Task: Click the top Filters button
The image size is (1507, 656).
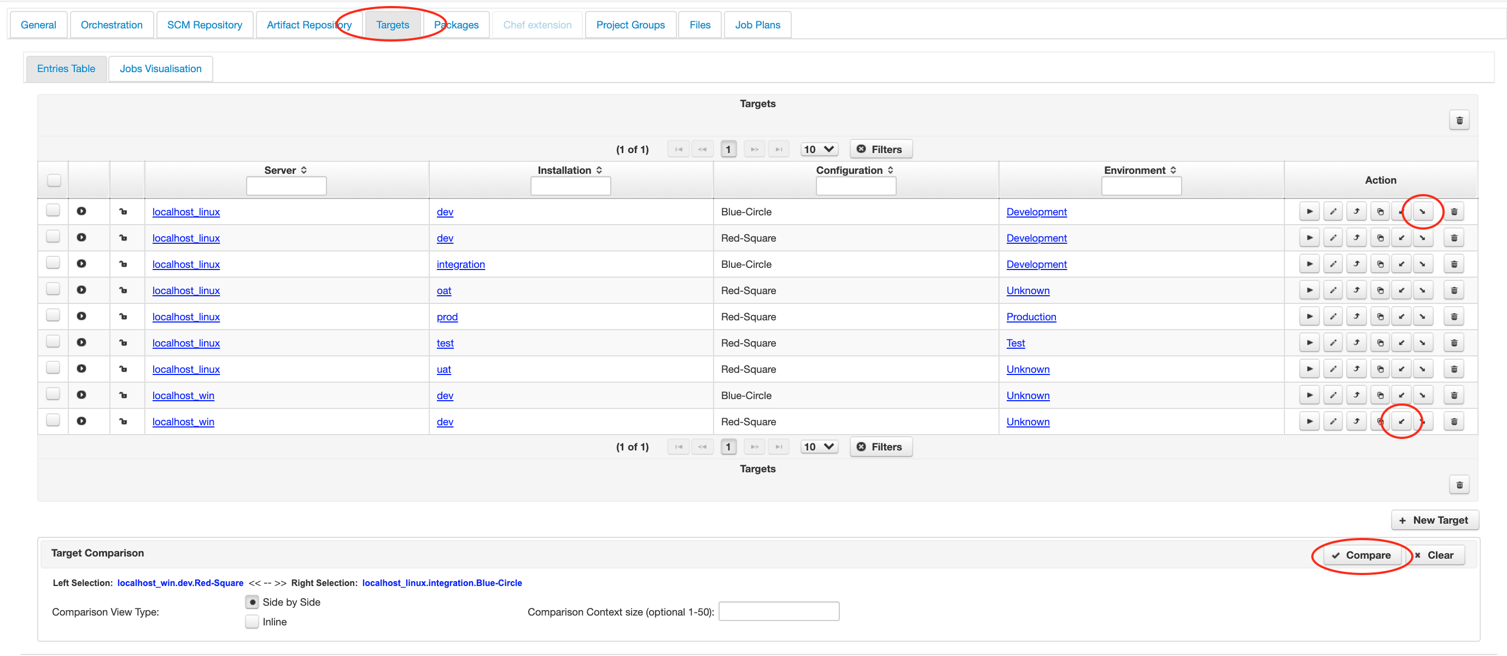Action: 880,149
